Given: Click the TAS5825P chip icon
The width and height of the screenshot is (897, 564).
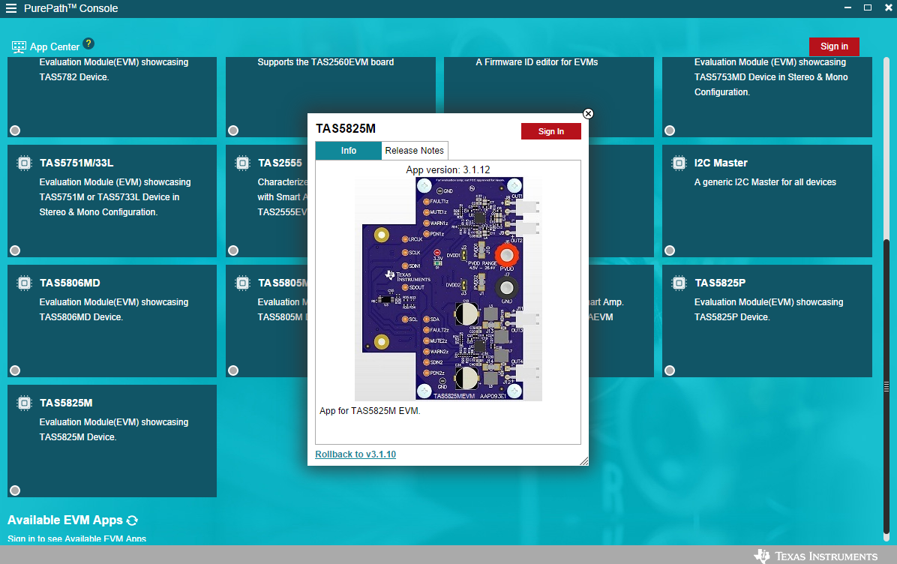Looking at the screenshot, I should click(679, 283).
